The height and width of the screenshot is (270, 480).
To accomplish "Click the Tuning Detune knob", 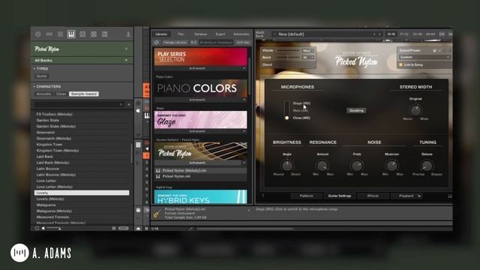I will (427, 166).
